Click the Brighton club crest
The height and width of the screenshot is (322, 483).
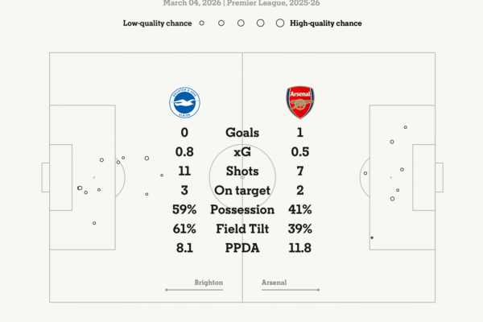click(x=184, y=102)
